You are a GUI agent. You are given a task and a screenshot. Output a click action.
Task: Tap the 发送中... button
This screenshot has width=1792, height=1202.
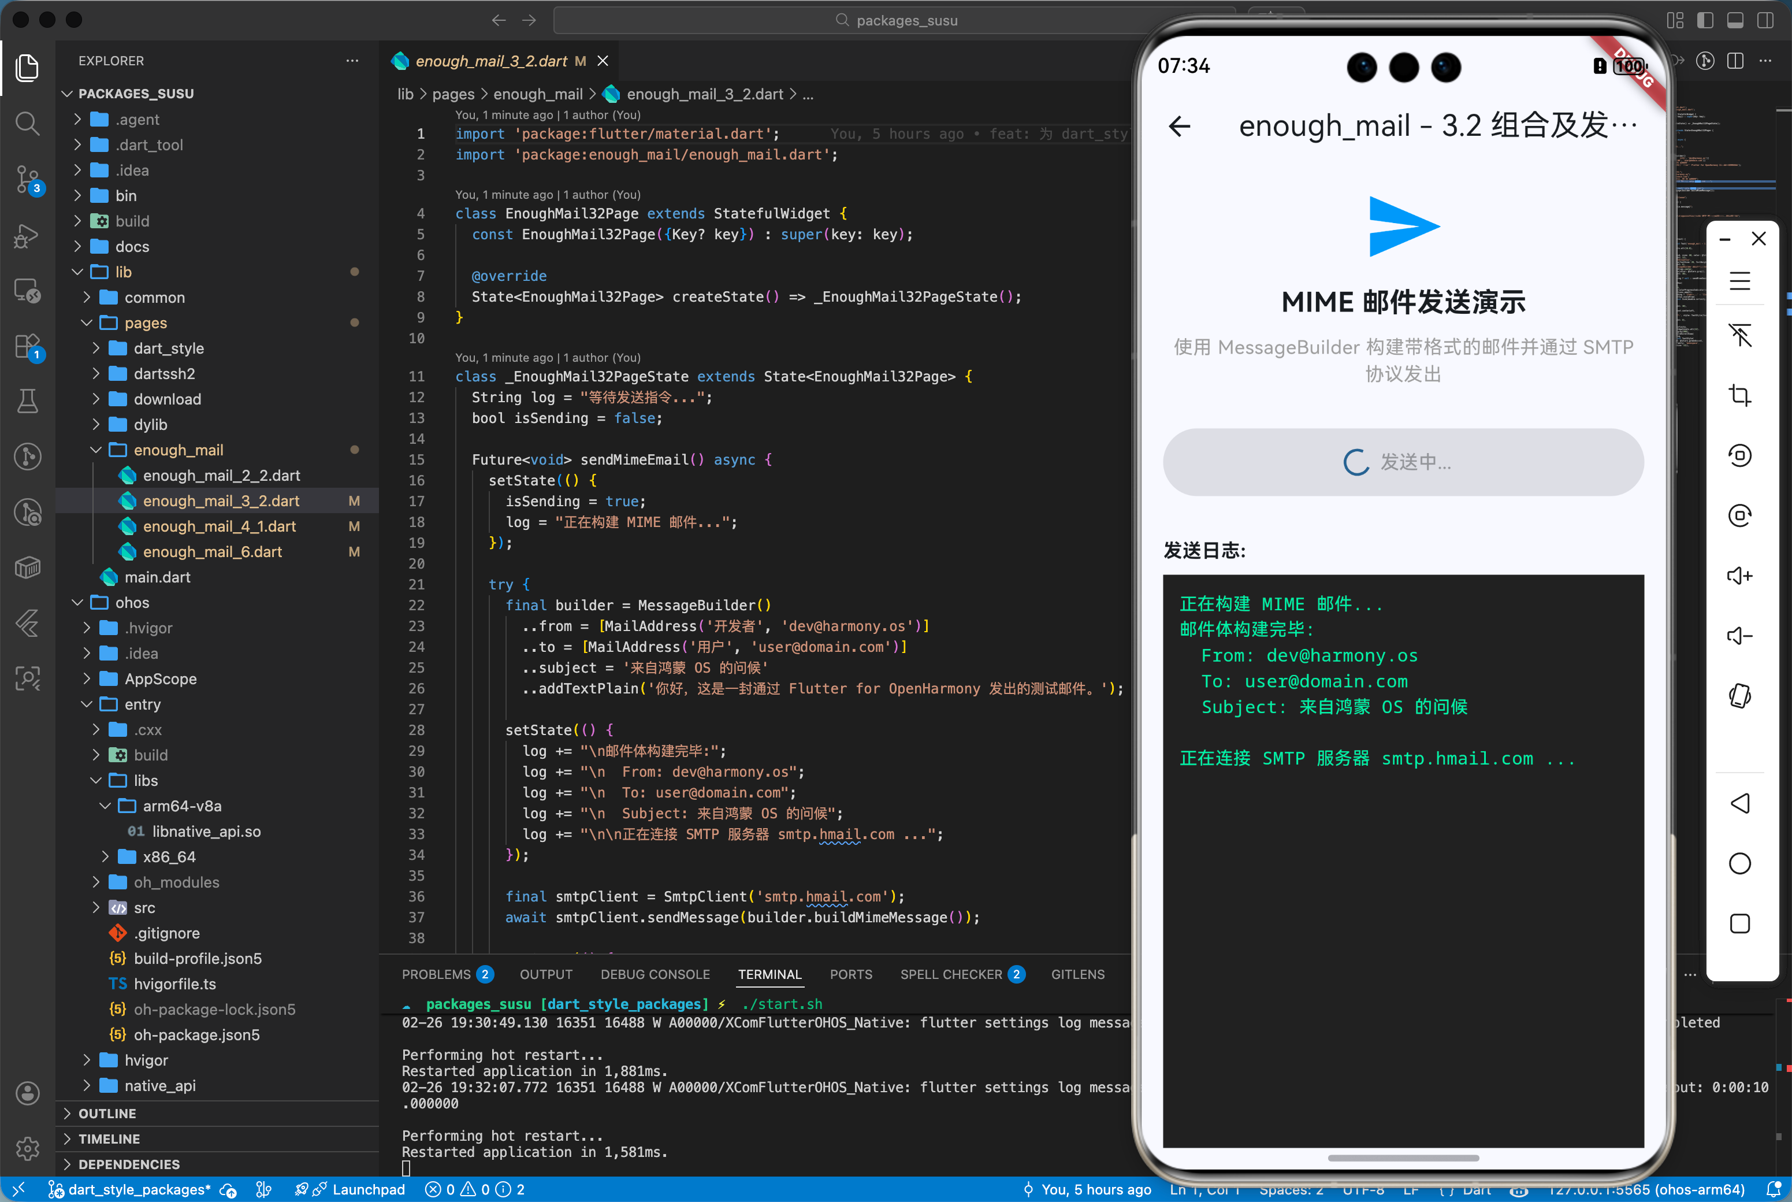pos(1402,462)
